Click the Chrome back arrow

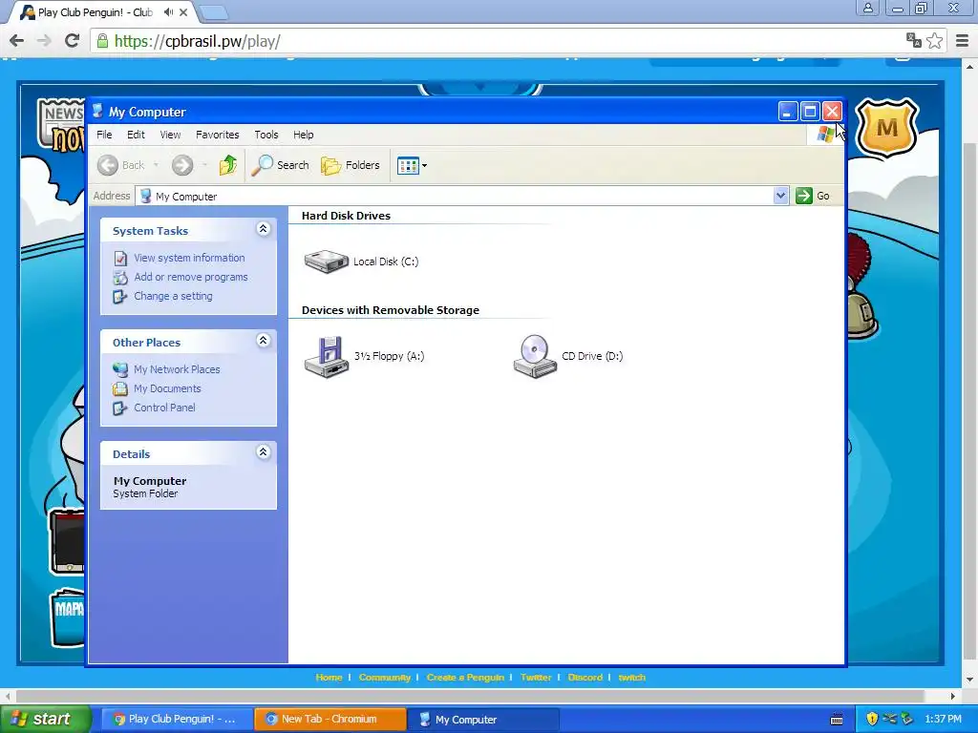click(x=17, y=41)
